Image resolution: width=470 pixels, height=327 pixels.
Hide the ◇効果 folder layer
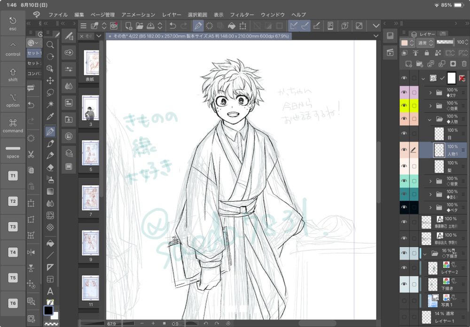point(404,105)
